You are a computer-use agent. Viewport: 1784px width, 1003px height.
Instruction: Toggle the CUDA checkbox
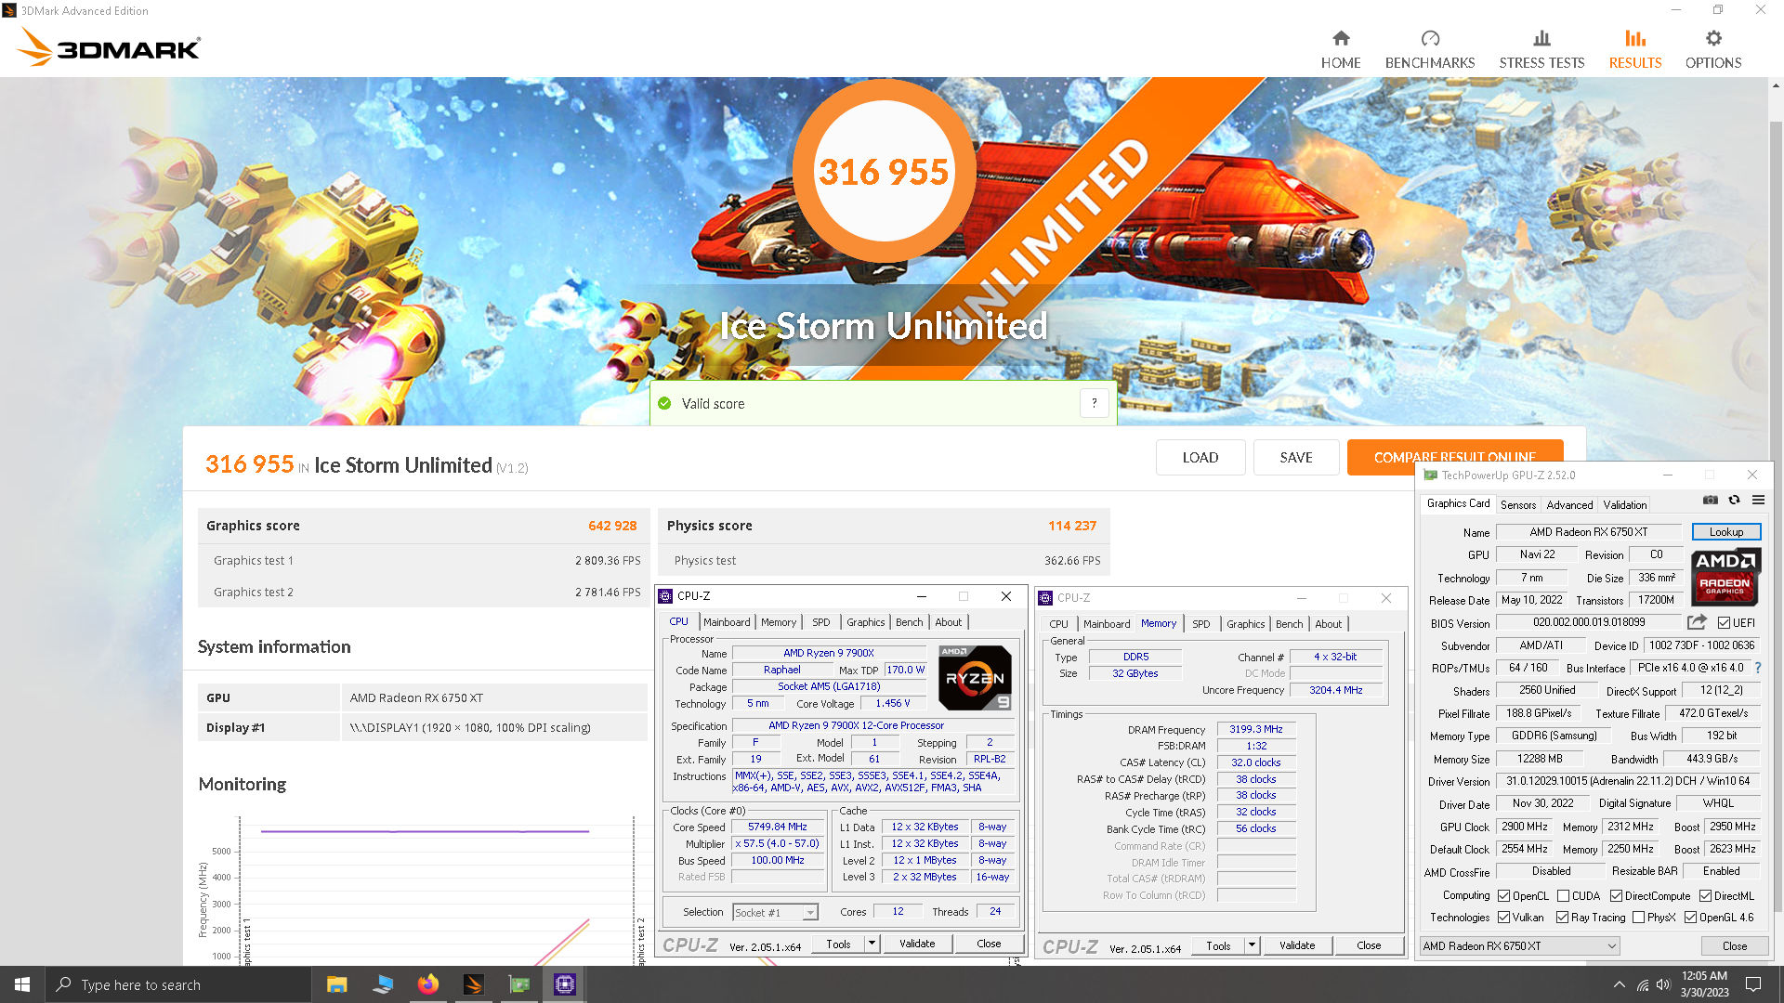click(1563, 896)
